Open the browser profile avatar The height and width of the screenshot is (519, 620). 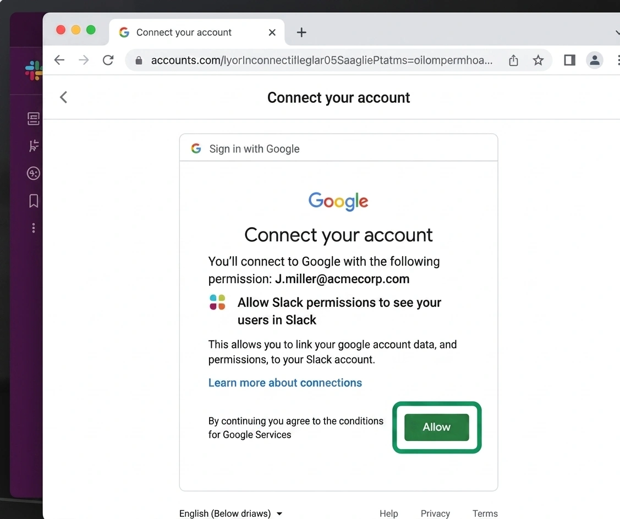(x=594, y=60)
